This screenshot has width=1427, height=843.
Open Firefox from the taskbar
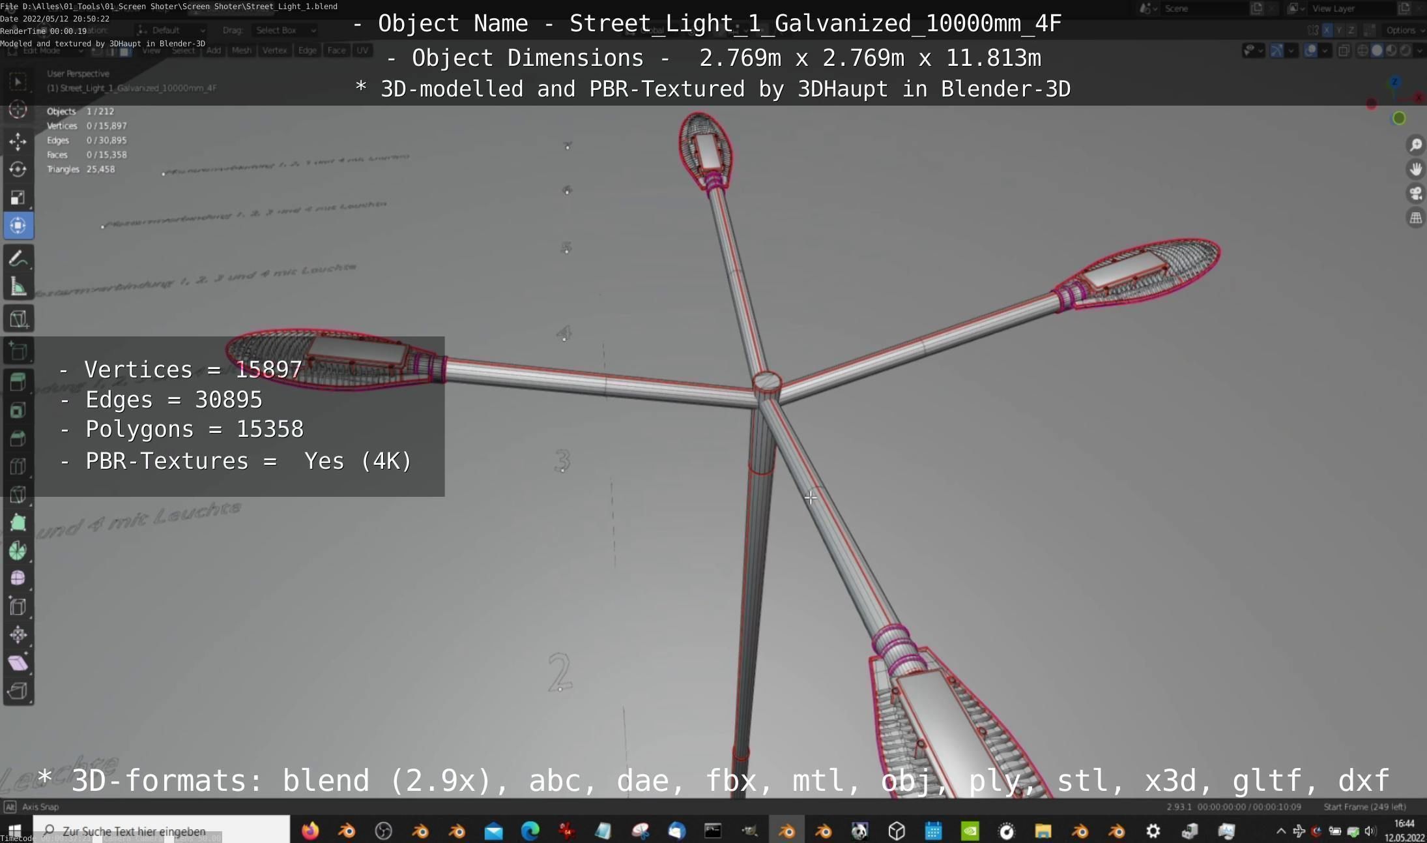310,831
